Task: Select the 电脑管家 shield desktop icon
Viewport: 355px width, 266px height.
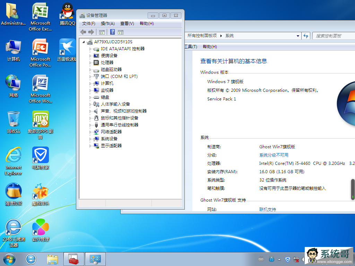Action: pyautogui.click(x=41, y=155)
